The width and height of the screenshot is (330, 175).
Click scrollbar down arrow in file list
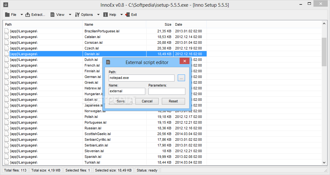click(x=324, y=162)
